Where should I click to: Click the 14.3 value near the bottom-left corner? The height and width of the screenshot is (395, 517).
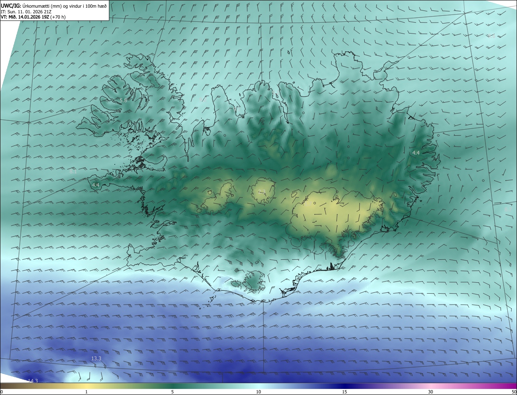pos(33,381)
